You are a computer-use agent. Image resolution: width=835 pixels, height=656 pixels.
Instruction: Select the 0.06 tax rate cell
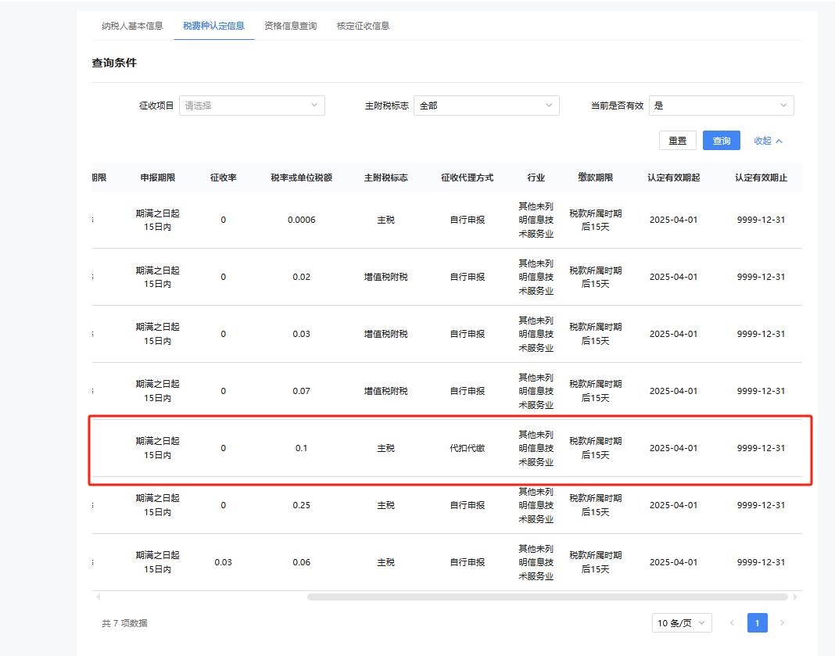[302, 562]
